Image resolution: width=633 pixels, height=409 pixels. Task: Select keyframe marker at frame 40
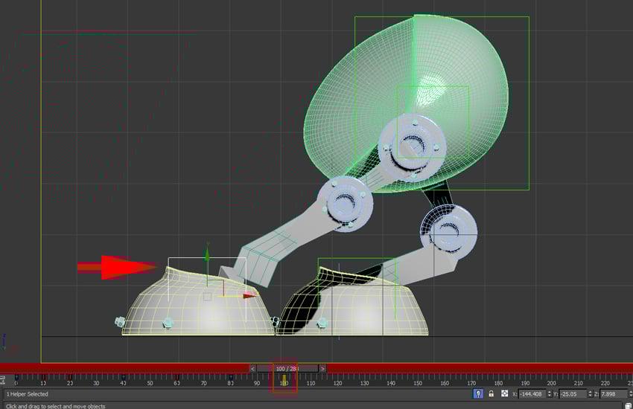click(124, 378)
